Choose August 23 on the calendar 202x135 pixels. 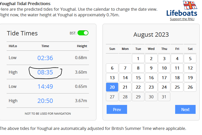click(151, 87)
